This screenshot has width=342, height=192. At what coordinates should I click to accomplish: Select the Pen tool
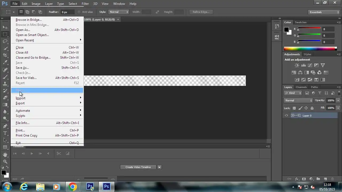tap(5, 126)
